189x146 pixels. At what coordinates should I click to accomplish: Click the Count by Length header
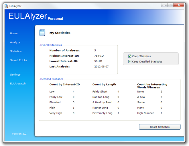[x=104, y=84]
